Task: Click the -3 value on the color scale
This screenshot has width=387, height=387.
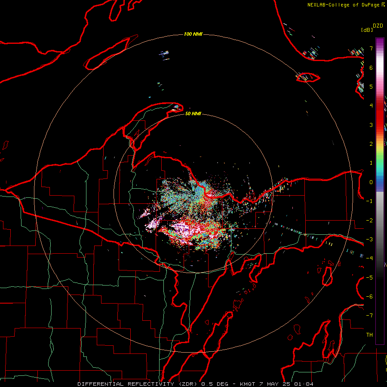Action: pos(369,240)
